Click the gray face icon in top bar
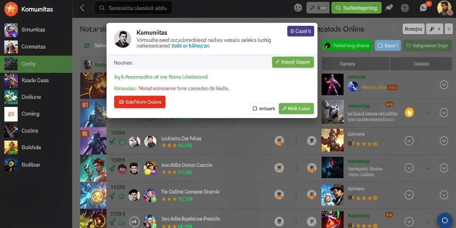 point(405,8)
